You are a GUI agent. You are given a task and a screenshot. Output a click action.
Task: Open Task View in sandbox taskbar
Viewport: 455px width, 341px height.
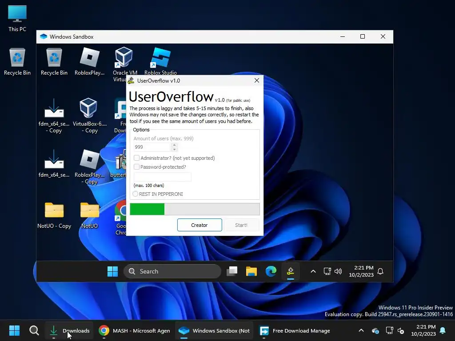pyautogui.click(x=232, y=271)
